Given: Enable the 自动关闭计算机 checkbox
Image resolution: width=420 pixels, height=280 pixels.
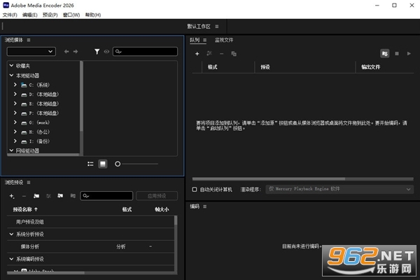Looking at the screenshot, I should click(x=195, y=190).
